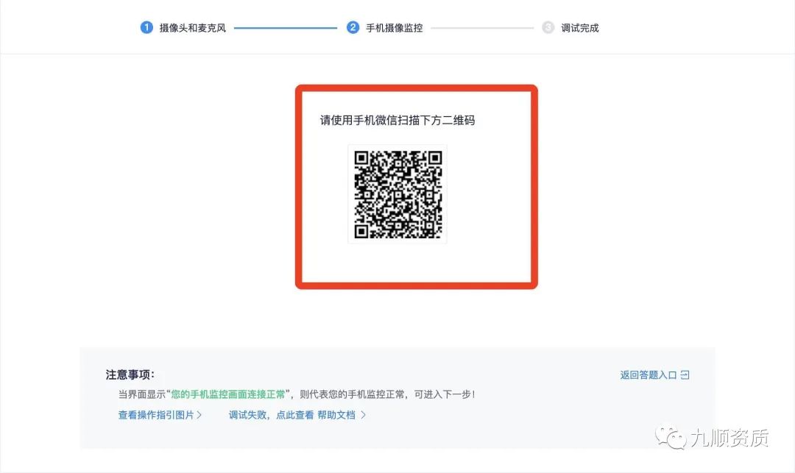Click the chevron after 帮助文档
Viewport: 795px width, 473px height.
(x=363, y=415)
